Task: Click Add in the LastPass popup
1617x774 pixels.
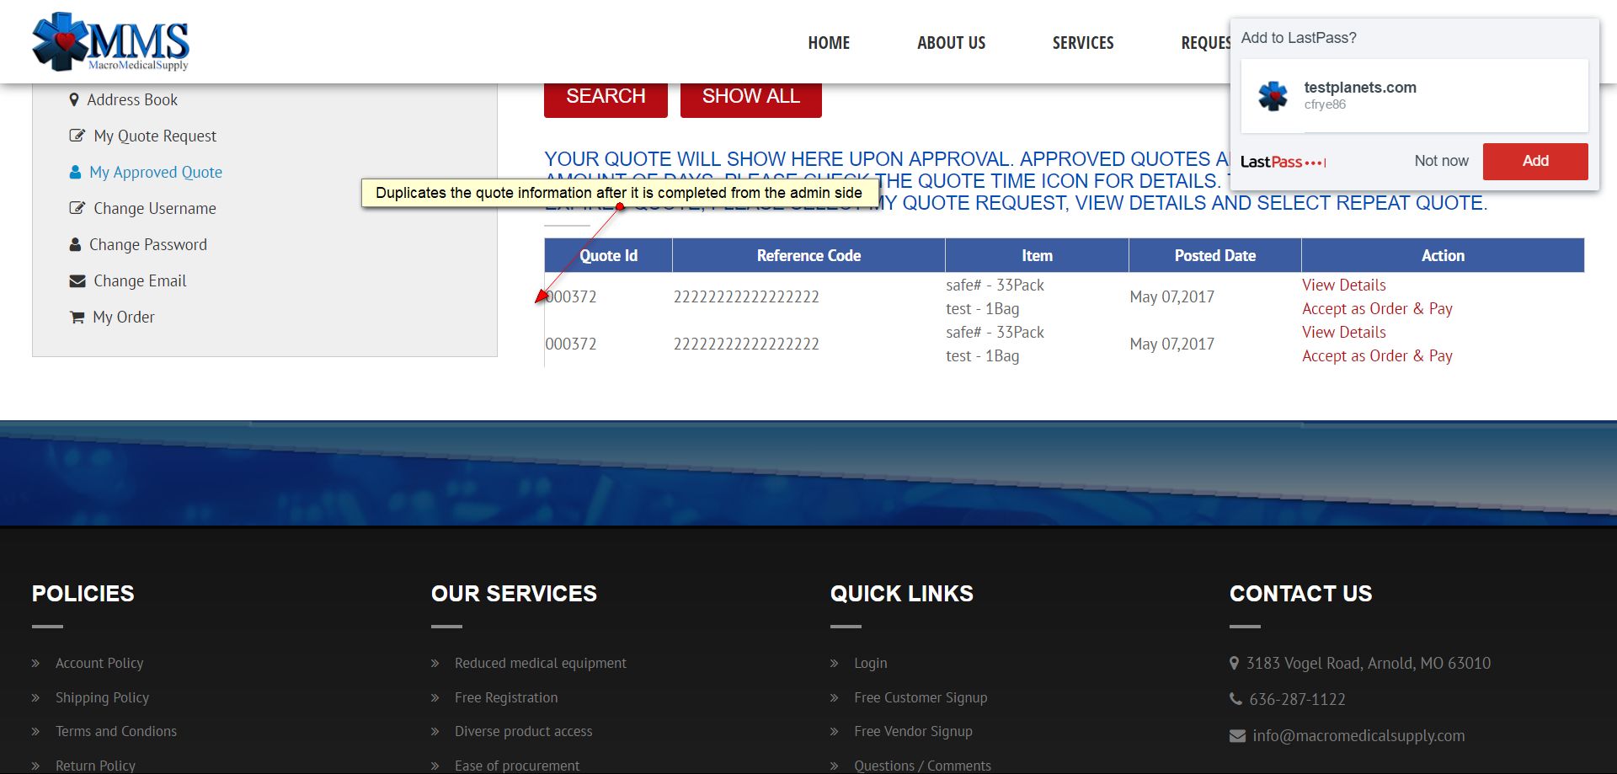Action: (1535, 161)
